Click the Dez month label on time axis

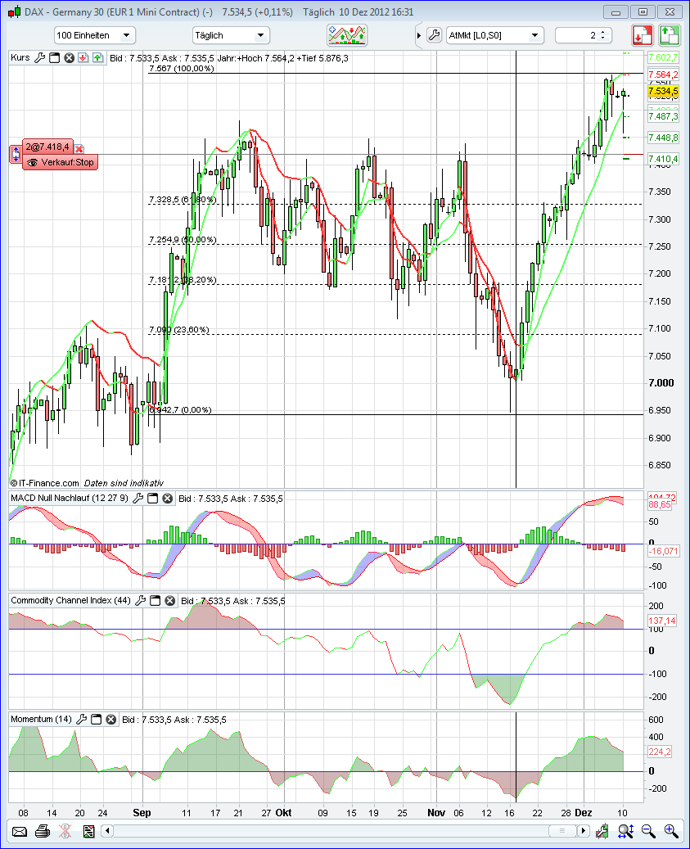click(584, 813)
